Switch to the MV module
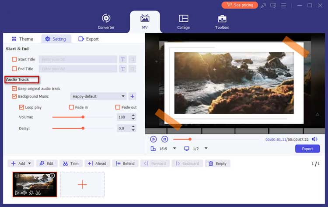 (145, 22)
